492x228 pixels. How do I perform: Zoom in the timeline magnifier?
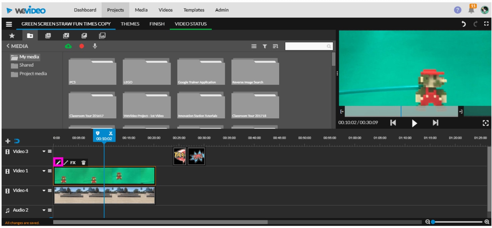pos(487,222)
